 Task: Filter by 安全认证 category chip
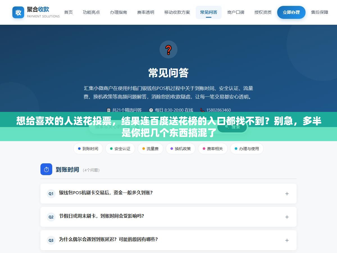120,149
